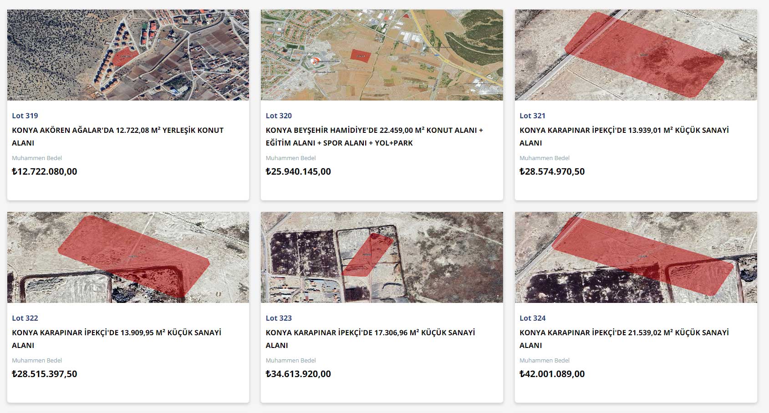The image size is (769, 413).
Task: Click the Lot 322 parcel image
Action: [128, 257]
